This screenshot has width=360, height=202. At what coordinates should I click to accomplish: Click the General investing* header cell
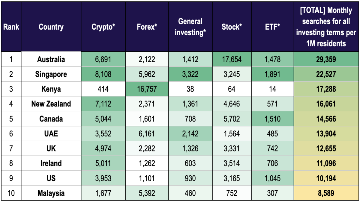click(190, 27)
